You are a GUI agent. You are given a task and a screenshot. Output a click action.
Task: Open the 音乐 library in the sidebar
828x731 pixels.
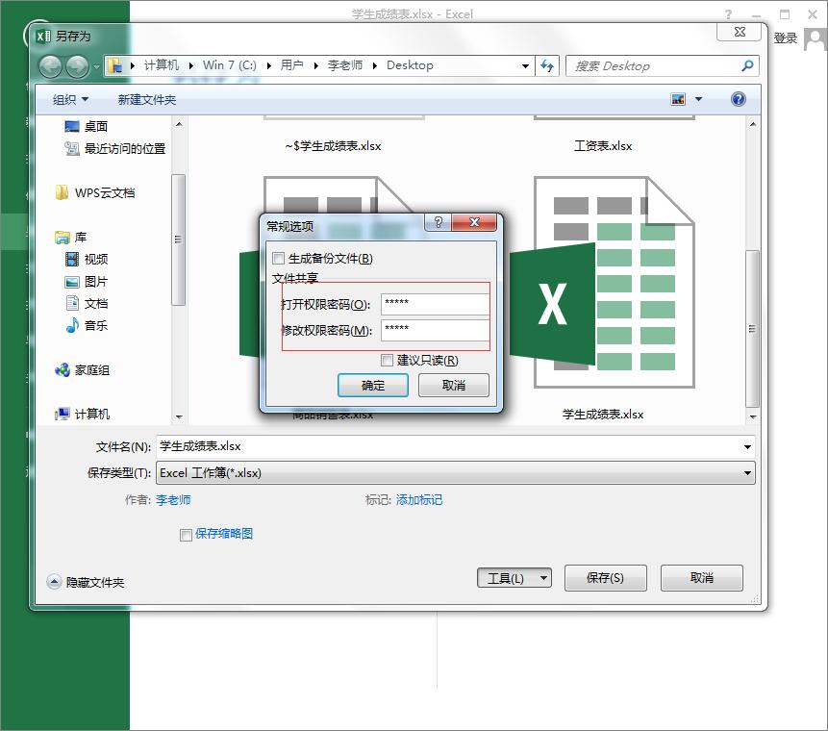97,327
